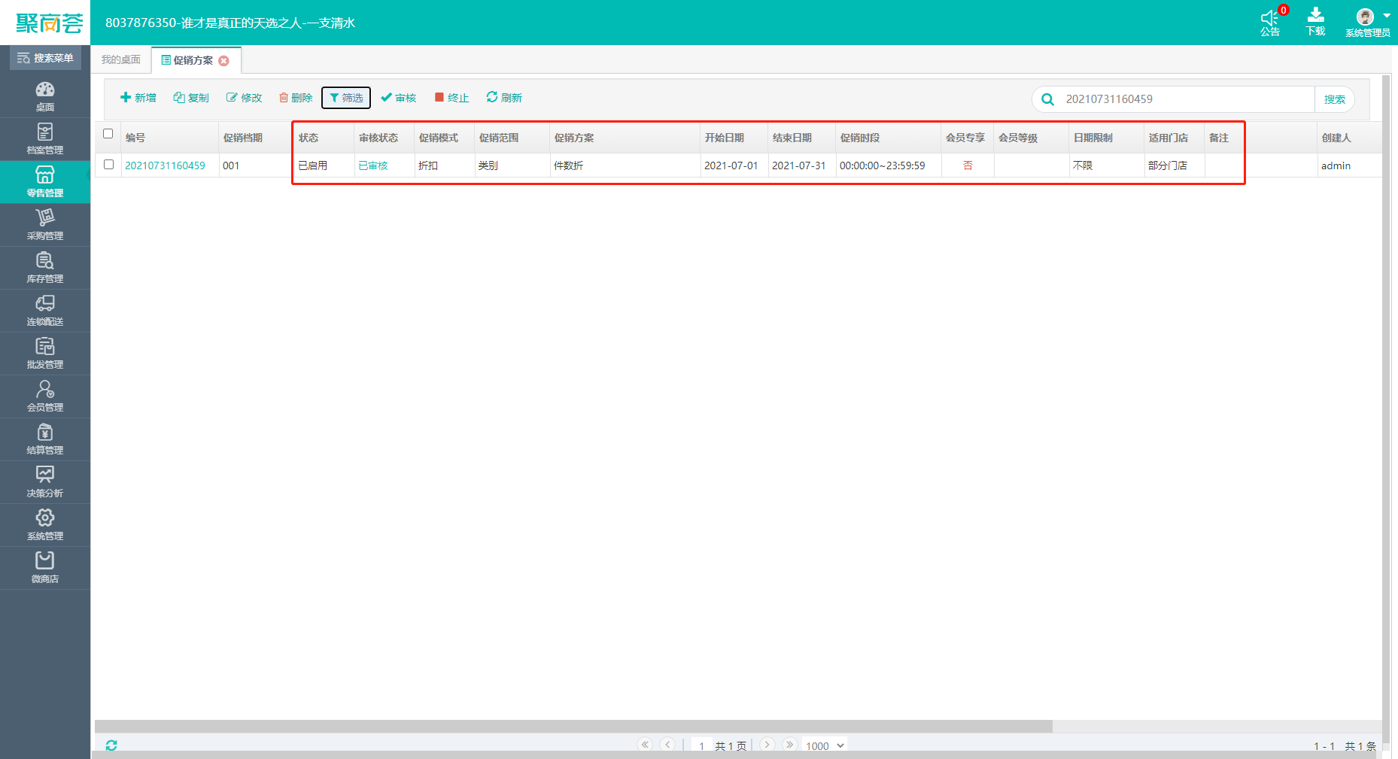This screenshot has height=759, width=1398.
Task: Sort by the 审核状态 column header
Action: [x=384, y=138]
